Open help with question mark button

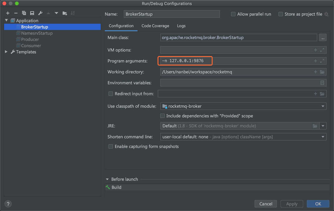[x=8, y=204]
